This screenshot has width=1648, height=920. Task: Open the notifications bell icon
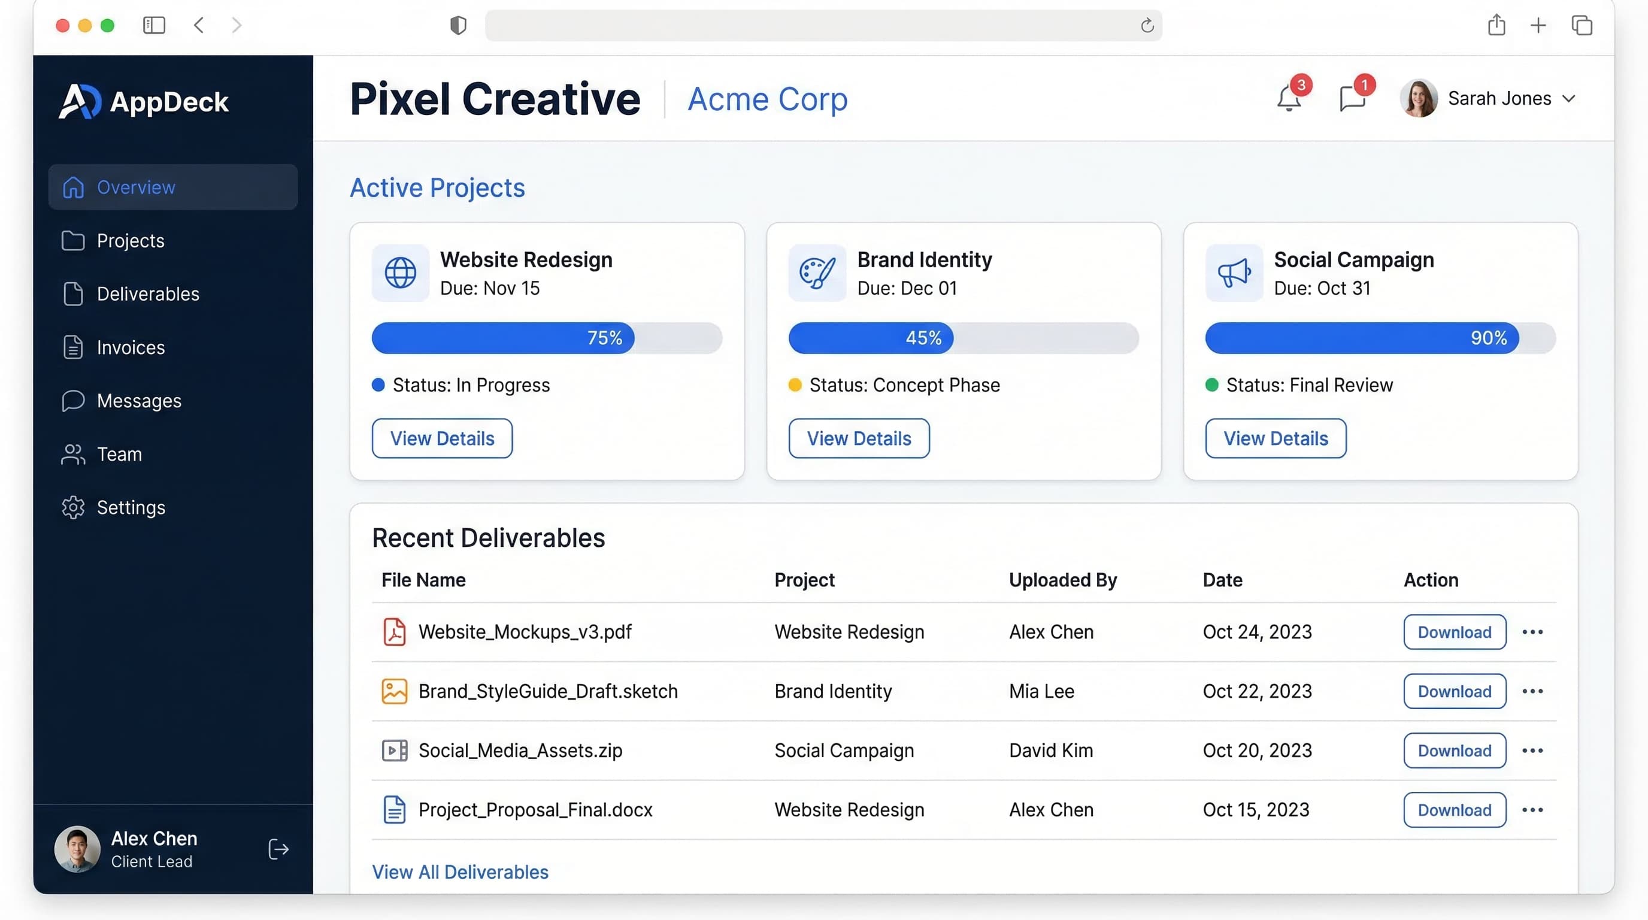1289,98
